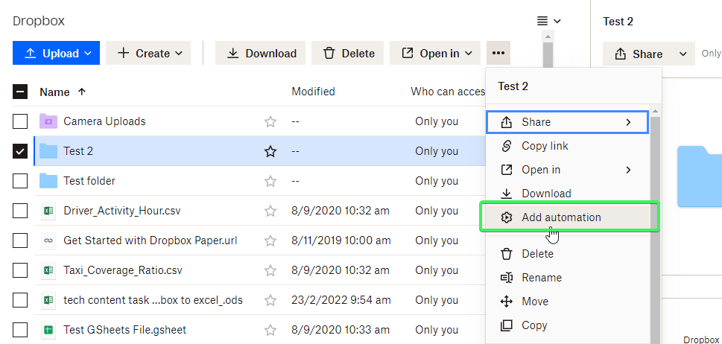
Task: Check the Camera Uploads checkbox
Action: click(x=20, y=121)
